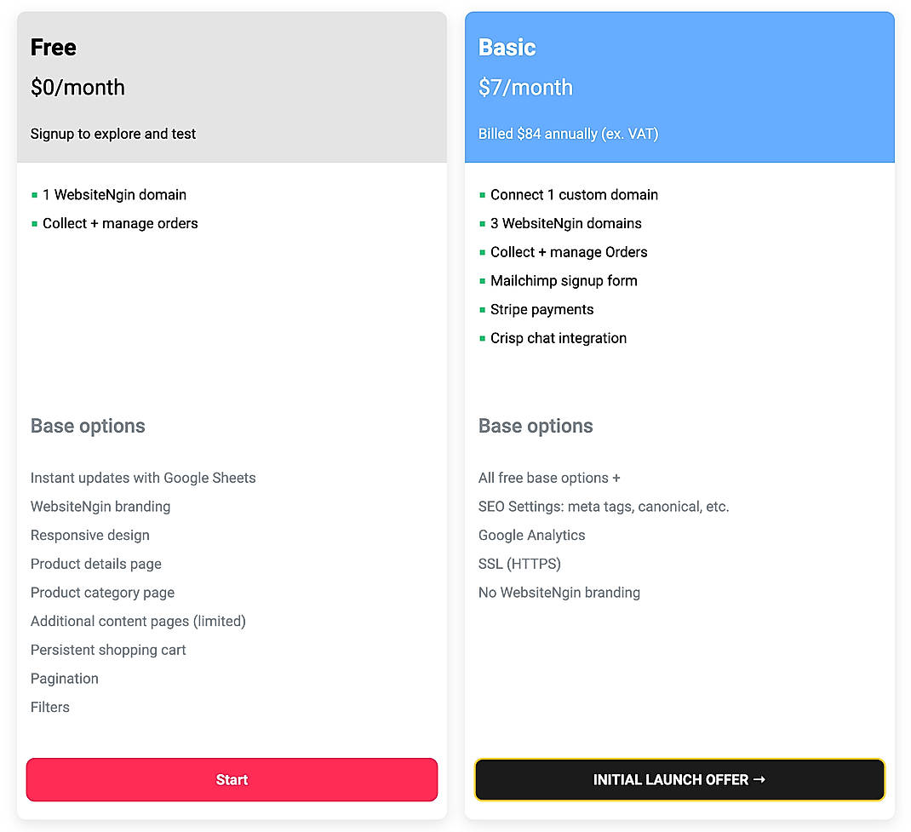Click the green bullet beside Stripe payments

[x=482, y=309]
